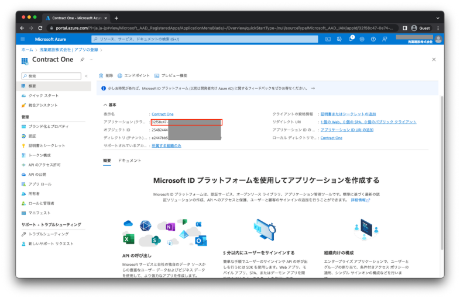
Task: Click the エンドポイント toolbar button
Action: pos(133,75)
